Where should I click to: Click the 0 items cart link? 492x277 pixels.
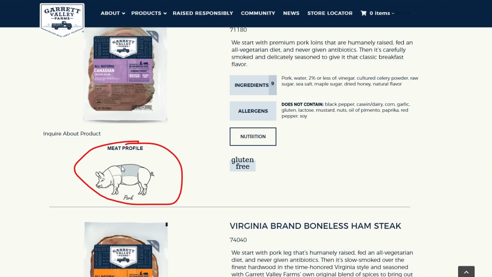click(382, 13)
